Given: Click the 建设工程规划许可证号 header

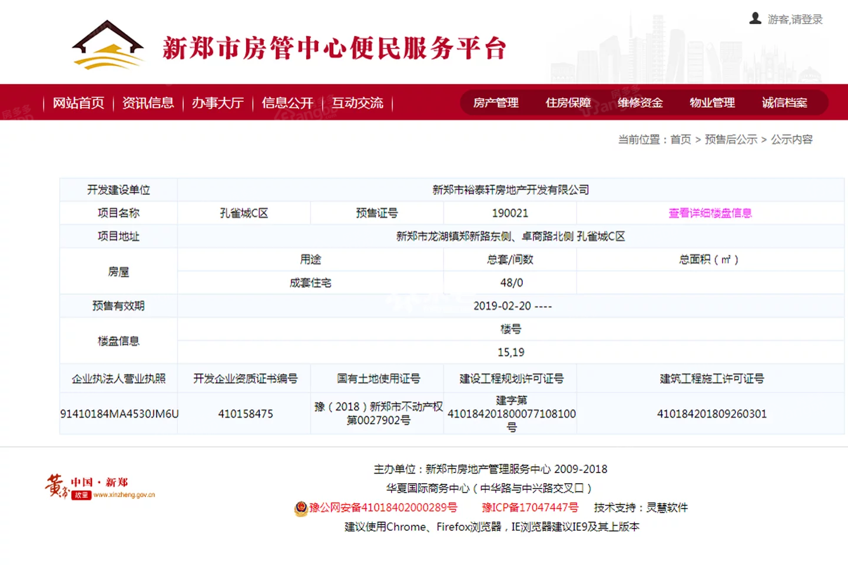Looking at the screenshot, I should point(511,379).
